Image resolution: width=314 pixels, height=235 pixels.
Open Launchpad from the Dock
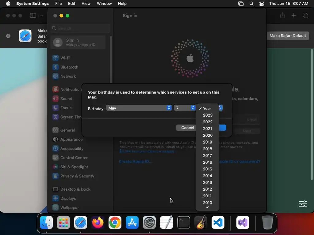pos(63,222)
